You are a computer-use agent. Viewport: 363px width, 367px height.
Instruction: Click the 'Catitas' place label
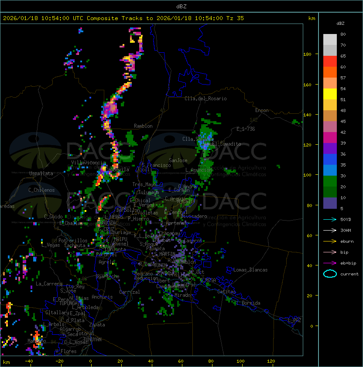tap(226, 292)
